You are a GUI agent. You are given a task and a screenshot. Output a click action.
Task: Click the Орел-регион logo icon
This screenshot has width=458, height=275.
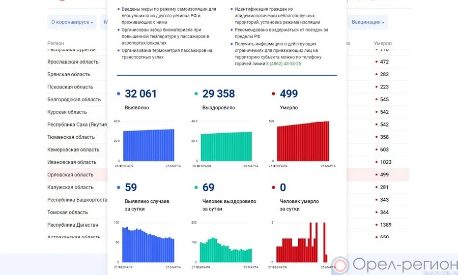tap(340, 265)
